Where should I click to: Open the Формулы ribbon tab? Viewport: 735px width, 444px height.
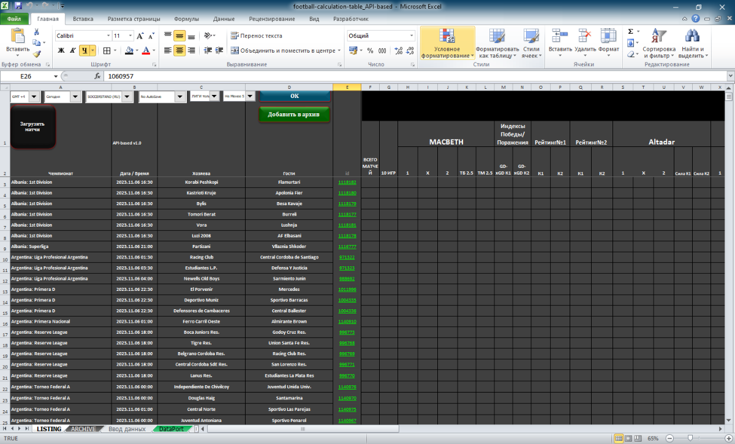point(186,19)
